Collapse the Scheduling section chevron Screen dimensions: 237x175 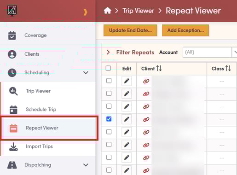click(x=86, y=72)
